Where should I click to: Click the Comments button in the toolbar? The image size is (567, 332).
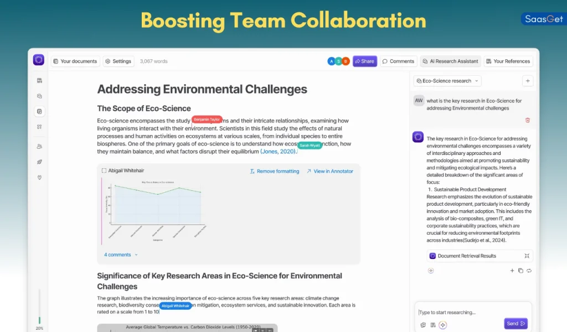(x=398, y=61)
